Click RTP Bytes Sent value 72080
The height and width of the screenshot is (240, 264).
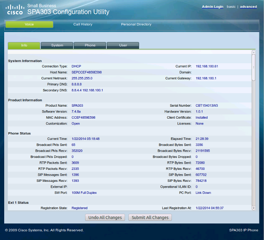(x=200, y=163)
